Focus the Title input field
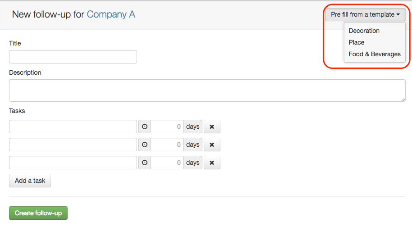412x231 pixels. (73, 57)
